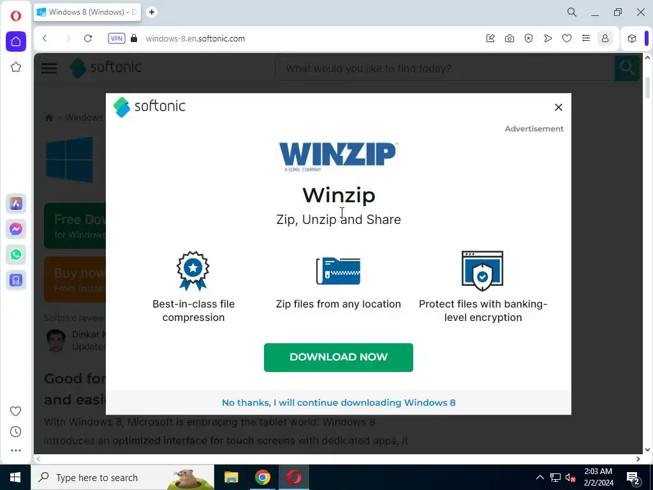This screenshot has height=490, width=653.
Task: Click No thanks, continue downloading Windows 8
Action: pyautogui.click(x=338, y=403)
